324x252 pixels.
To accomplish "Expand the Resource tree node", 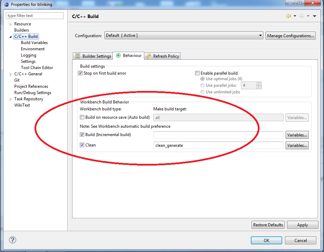I will [x=10, y=24].
